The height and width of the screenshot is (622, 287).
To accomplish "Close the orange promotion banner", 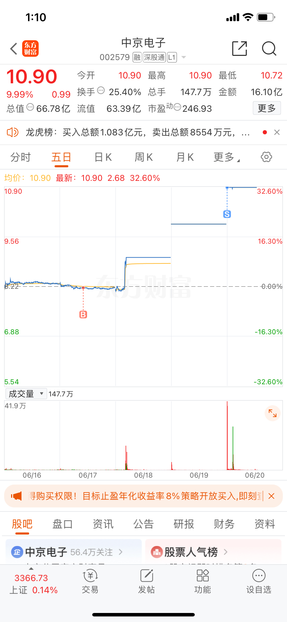I will pos(271,496).
